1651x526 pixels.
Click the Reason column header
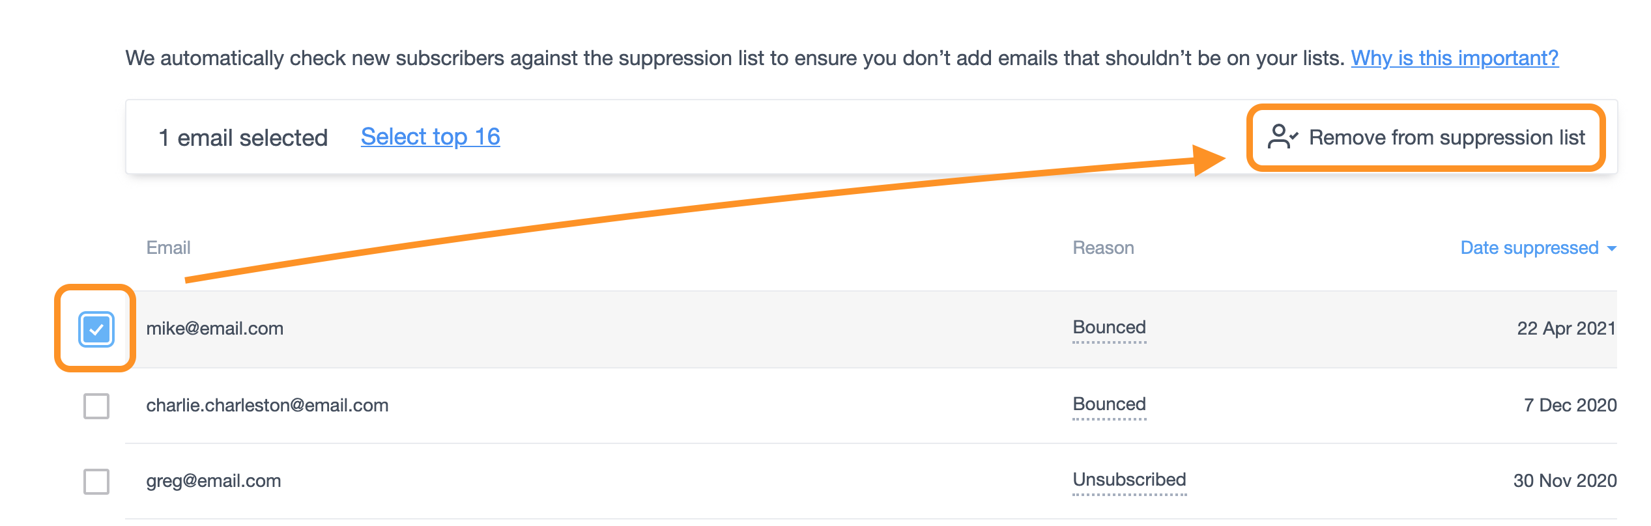(x=1103, y=248)
